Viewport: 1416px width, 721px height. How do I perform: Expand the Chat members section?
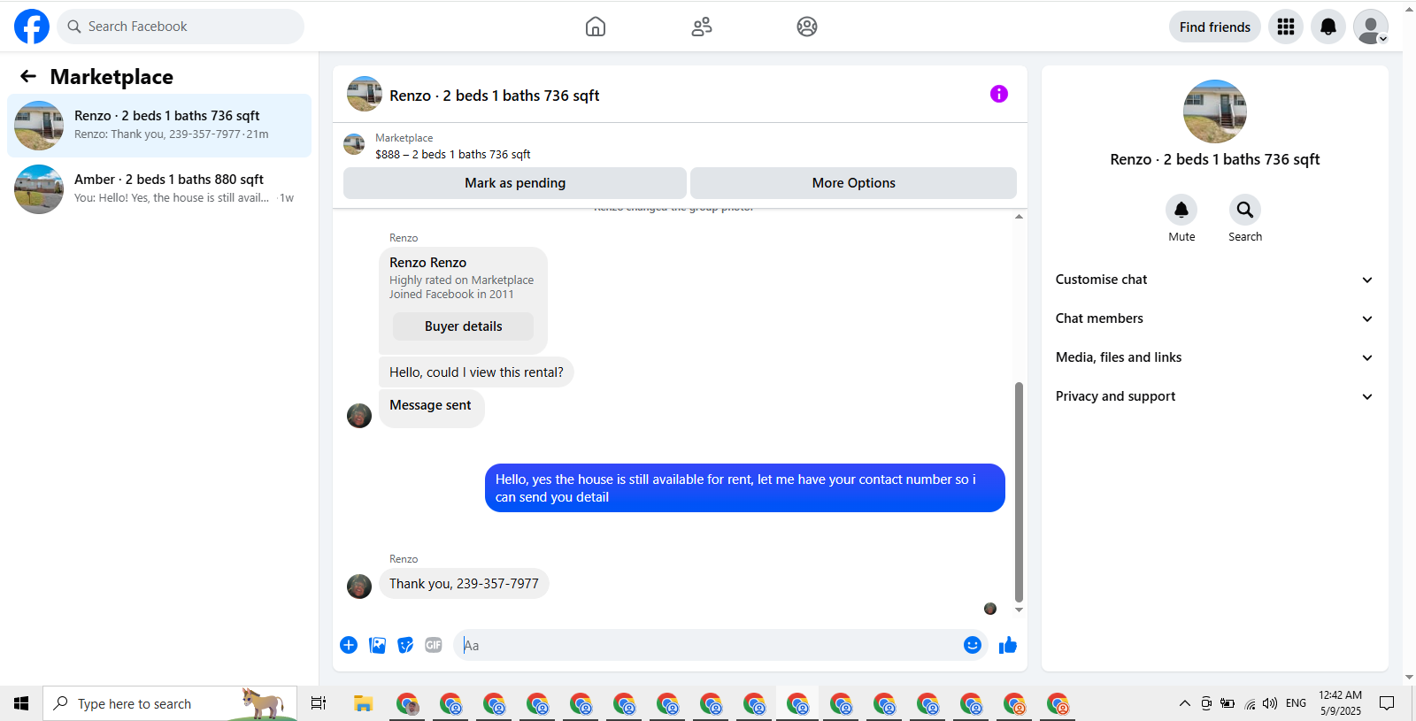[x=1215, y=318]
